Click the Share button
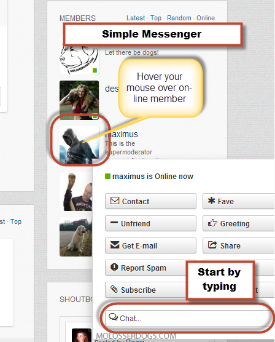The image size is (275, 342). (239, 245)
